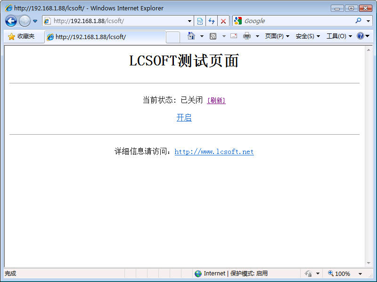The height and width of the screenshot is (282, 377).
Task: Visit the http://www.lcsoft.net link
Action: (214, 152)
